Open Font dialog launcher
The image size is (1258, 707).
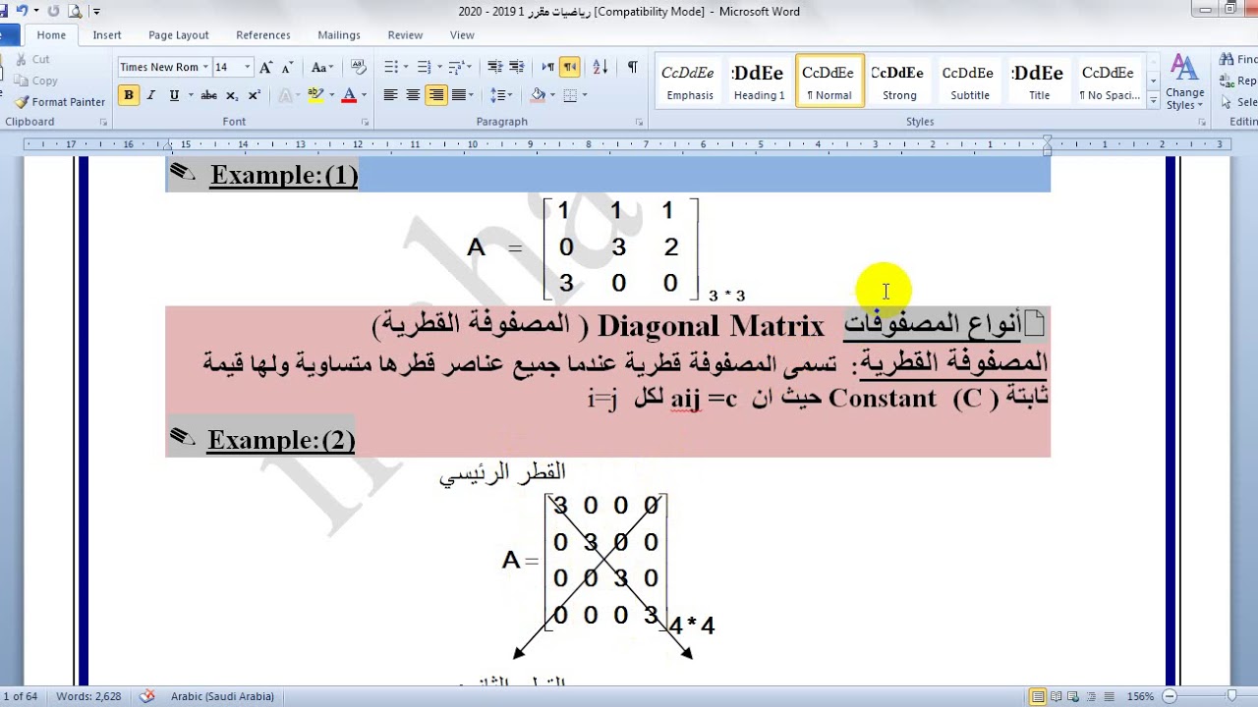(x=365, y=123)
